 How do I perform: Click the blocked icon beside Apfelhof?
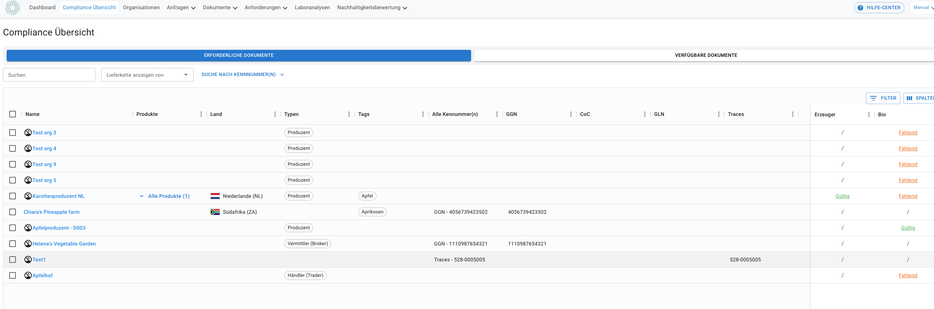[x=28, y=275]
